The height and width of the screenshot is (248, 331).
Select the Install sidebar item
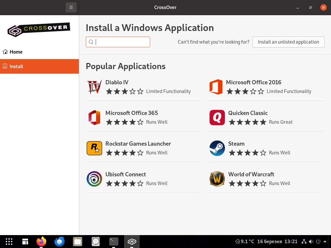click(16, 67)
